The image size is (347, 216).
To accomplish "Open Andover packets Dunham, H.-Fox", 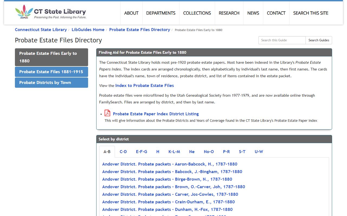I will click(x=167, y=210).
